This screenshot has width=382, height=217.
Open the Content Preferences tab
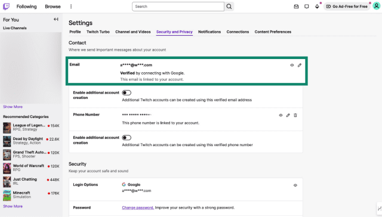point(273,32)
